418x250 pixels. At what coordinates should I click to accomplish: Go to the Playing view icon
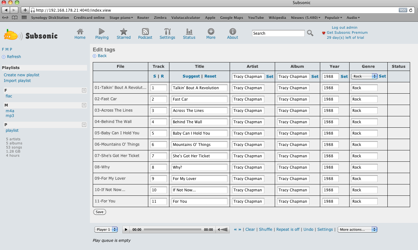pos(102,31)
